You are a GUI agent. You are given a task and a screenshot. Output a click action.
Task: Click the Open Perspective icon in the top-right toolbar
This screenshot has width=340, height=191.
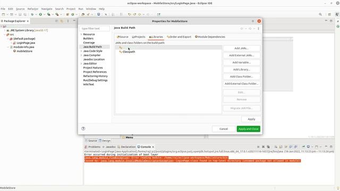click(329, 14)
